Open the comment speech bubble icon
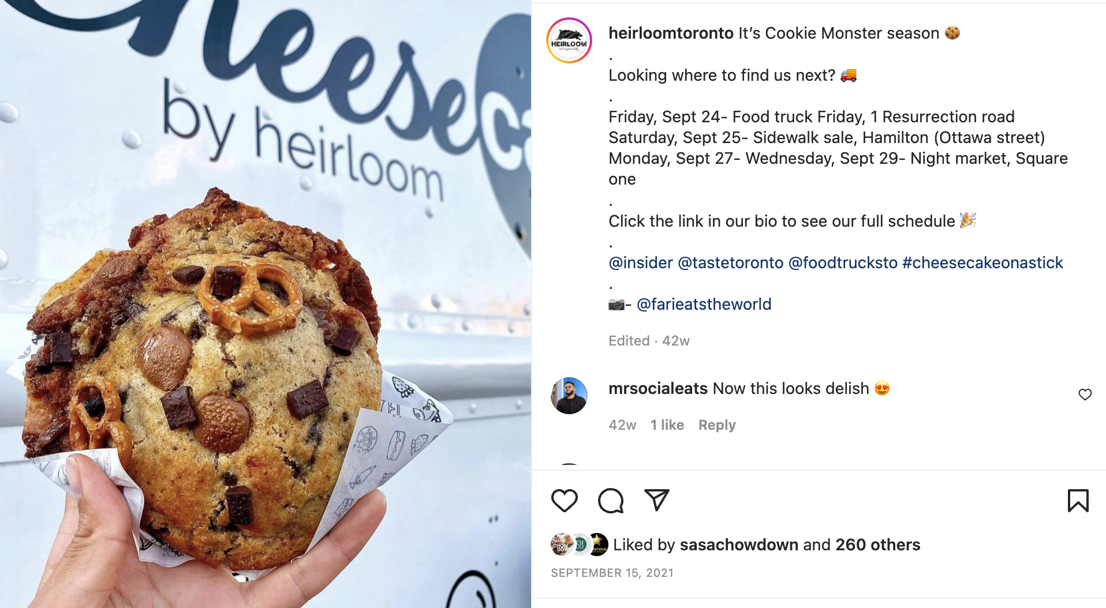 click(611, 500)
